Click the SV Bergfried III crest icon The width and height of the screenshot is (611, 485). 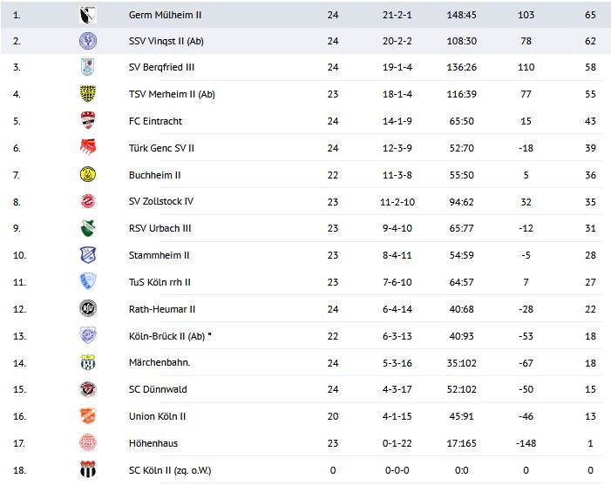pos(88,67)
